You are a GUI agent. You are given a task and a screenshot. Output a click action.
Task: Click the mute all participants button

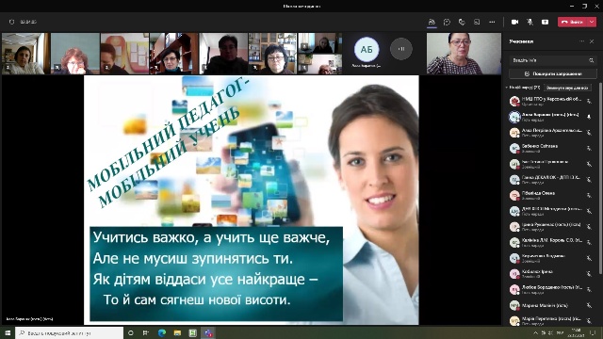[x=567, y=88]
